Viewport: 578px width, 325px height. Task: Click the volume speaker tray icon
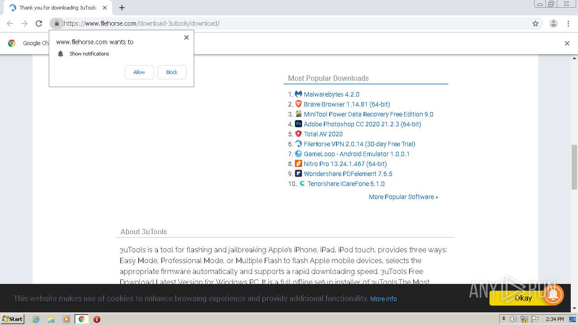coord(513,319)
